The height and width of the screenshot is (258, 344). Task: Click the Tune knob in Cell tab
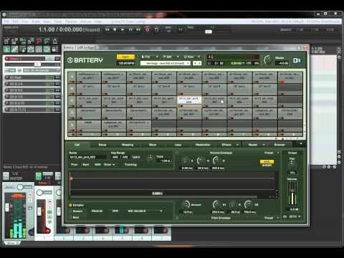coord(150,158)
